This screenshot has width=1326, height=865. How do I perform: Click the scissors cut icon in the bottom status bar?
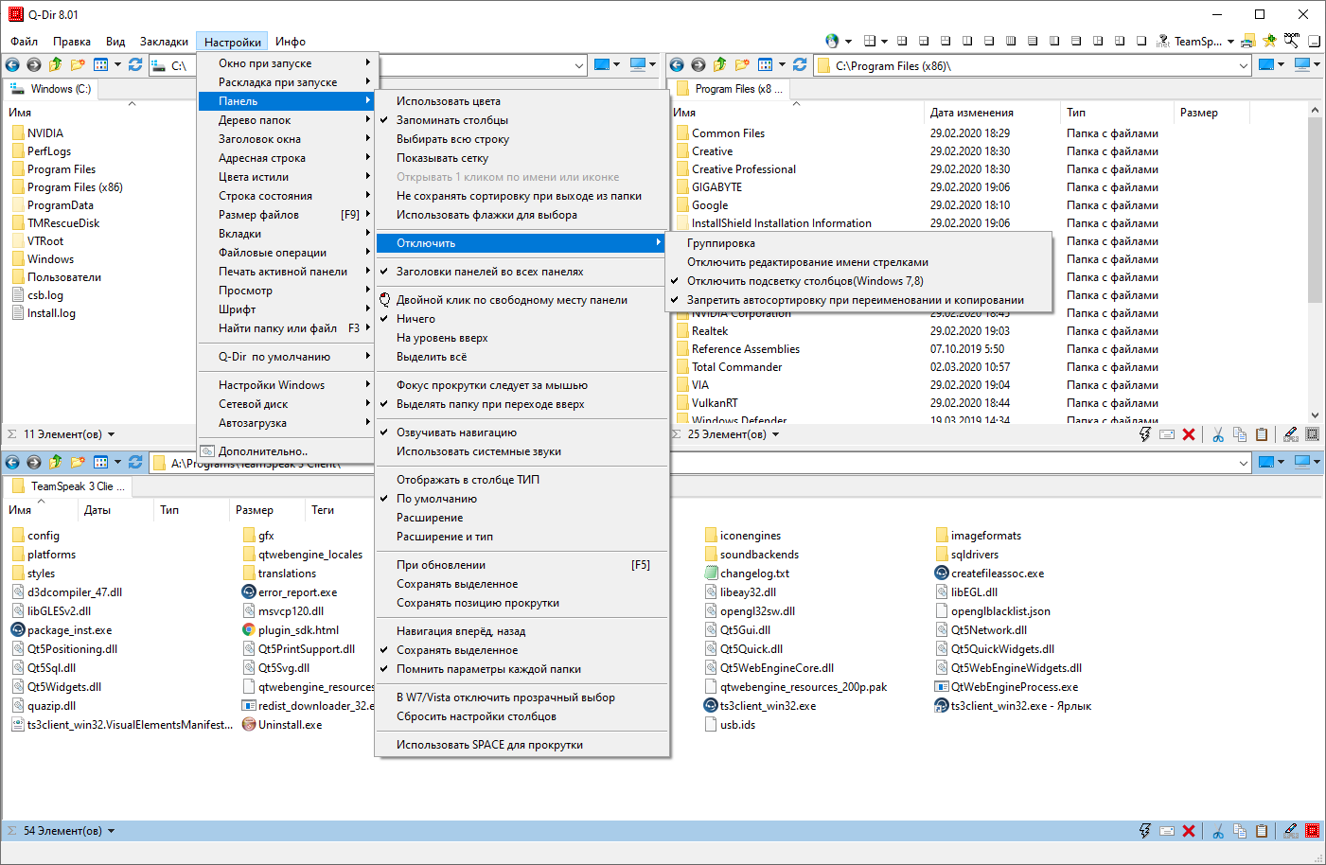click(x=1218, y=831)
